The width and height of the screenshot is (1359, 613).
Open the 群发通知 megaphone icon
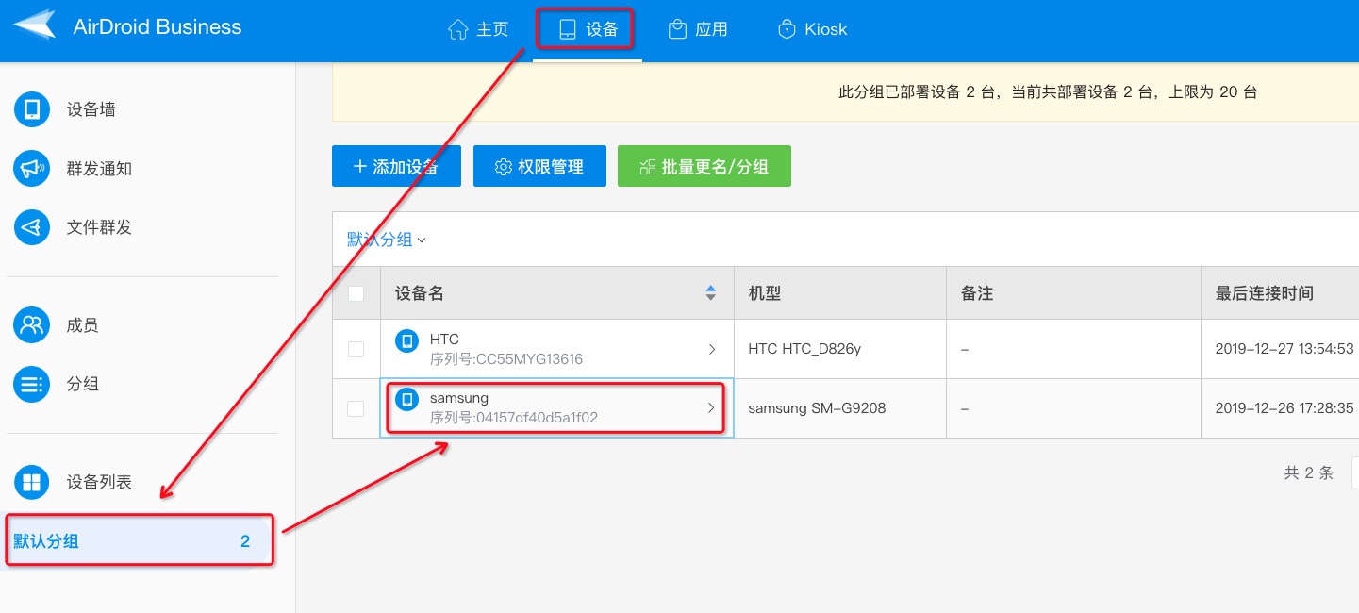(32, 169)
